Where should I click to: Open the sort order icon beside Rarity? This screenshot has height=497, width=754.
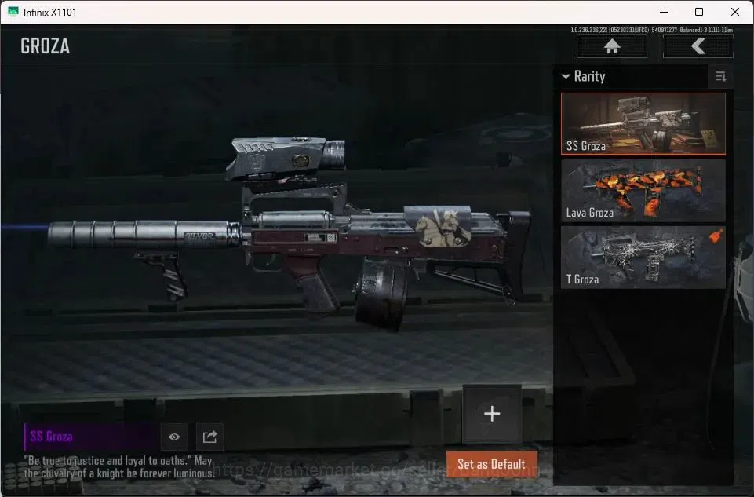720,76
